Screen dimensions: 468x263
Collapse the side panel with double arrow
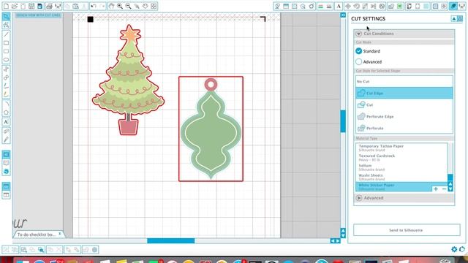[343, 15]
